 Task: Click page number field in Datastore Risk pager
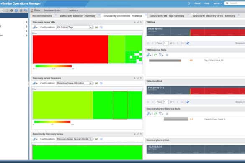point(166,102)
